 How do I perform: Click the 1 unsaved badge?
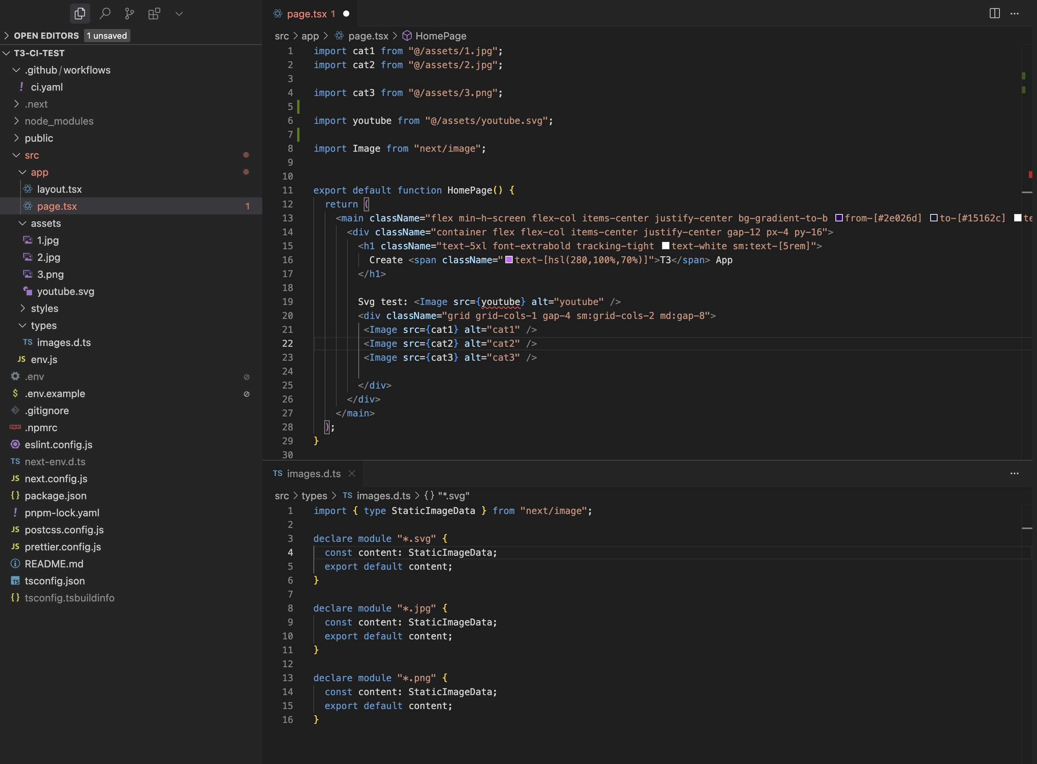[x=107, y=36]
